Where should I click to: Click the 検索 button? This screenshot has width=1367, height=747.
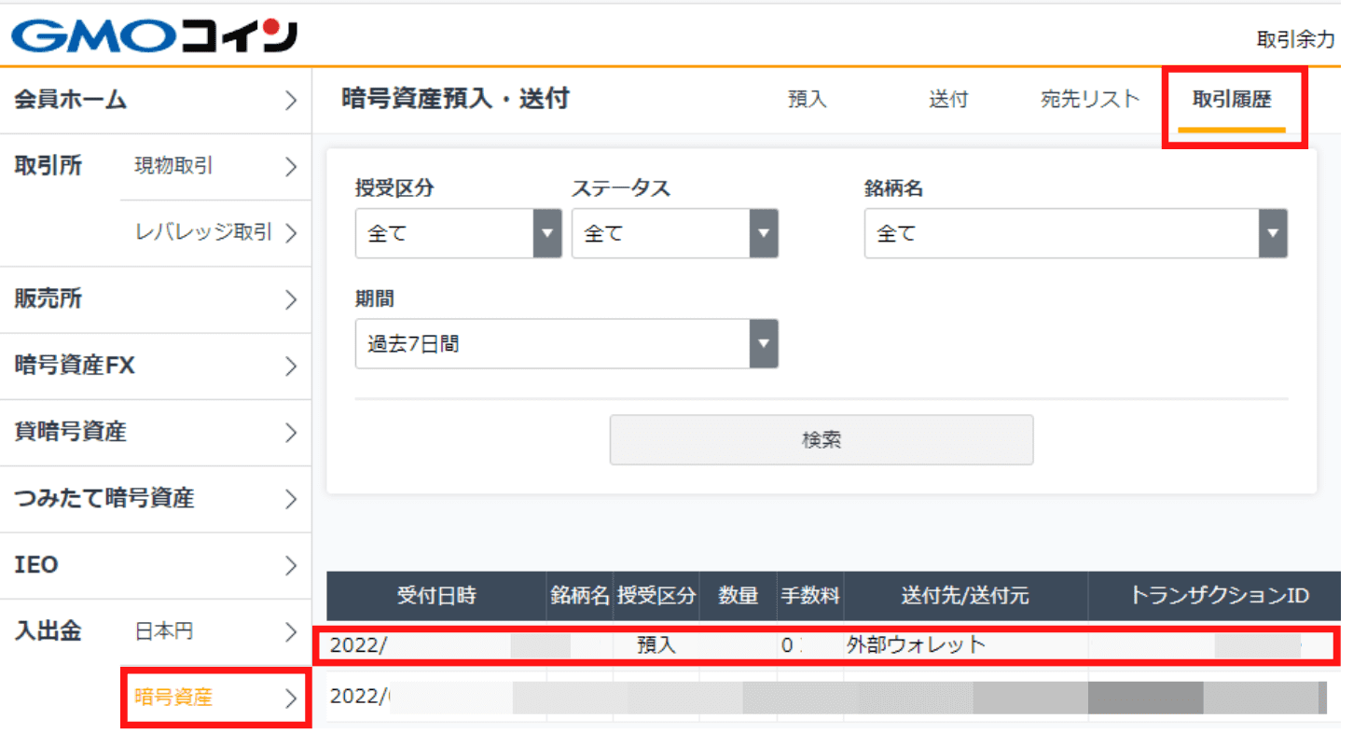click(822, 439)
